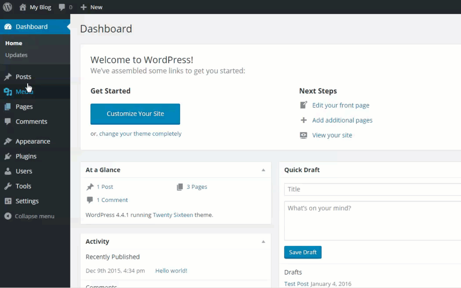Click the home icon beside My Blog
Screen dimensions: 461x288
coord(23,7)
